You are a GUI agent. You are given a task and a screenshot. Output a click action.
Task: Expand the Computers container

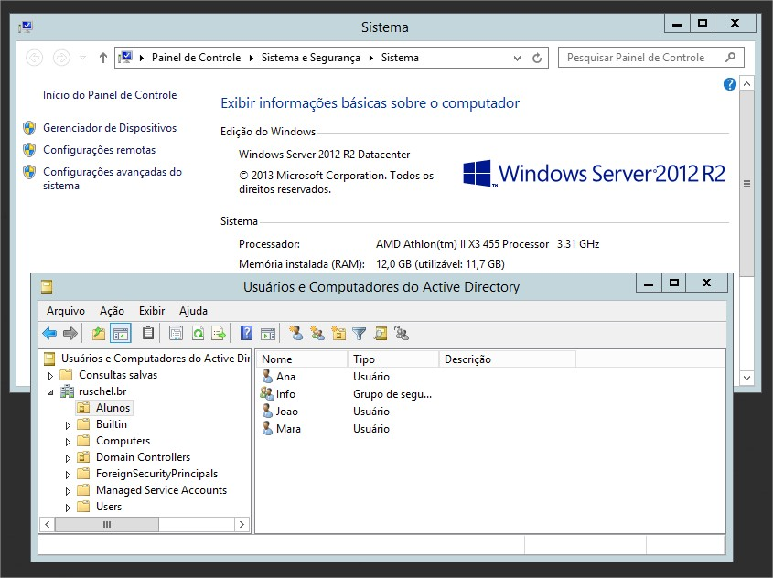68,442
